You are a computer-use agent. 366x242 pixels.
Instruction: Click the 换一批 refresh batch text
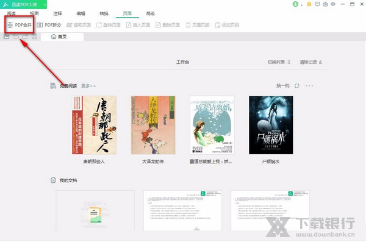coord(283,86)
